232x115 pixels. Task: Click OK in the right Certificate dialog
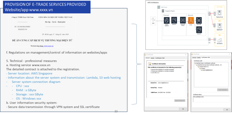tap(227, 110)
